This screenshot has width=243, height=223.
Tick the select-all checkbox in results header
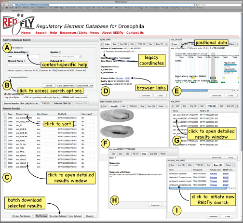[5, 114]
